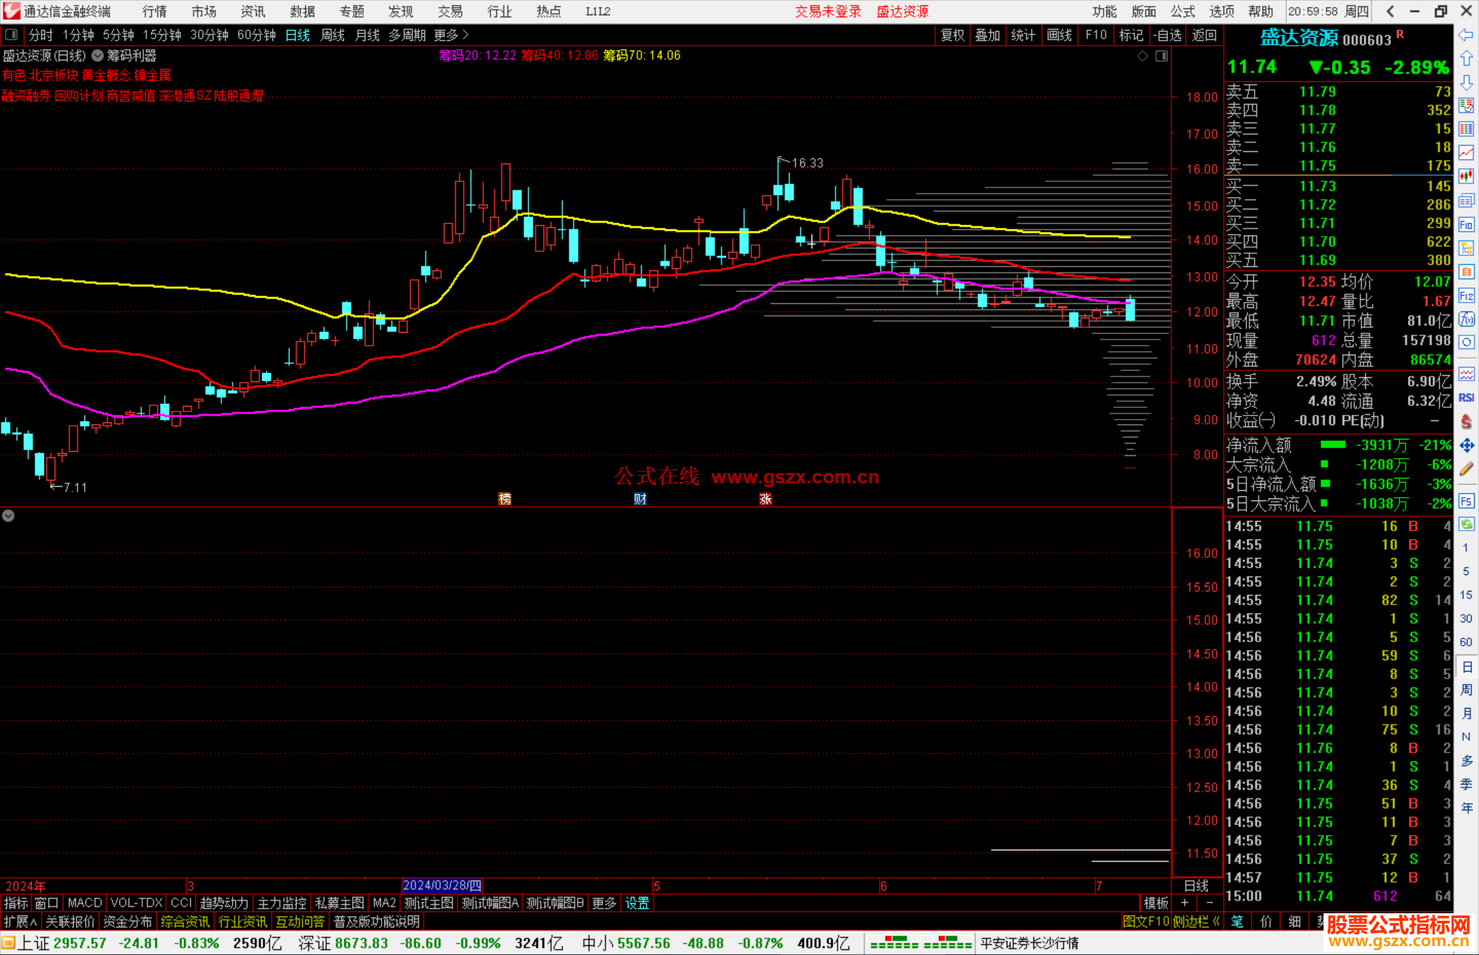This screenshot has width=1479, height=955.
Task: Open the F10 info sidebar icon
Action: [1466, 225]
